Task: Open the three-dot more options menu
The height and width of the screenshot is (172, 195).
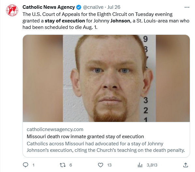Action: [x=187, y=7]
